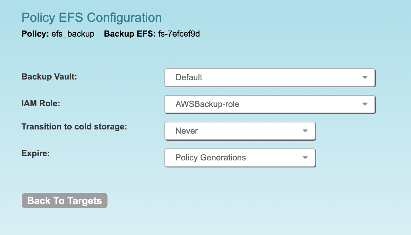
Task: Click the arrow beside AWSBackup-role
Action: click(365, 104)
